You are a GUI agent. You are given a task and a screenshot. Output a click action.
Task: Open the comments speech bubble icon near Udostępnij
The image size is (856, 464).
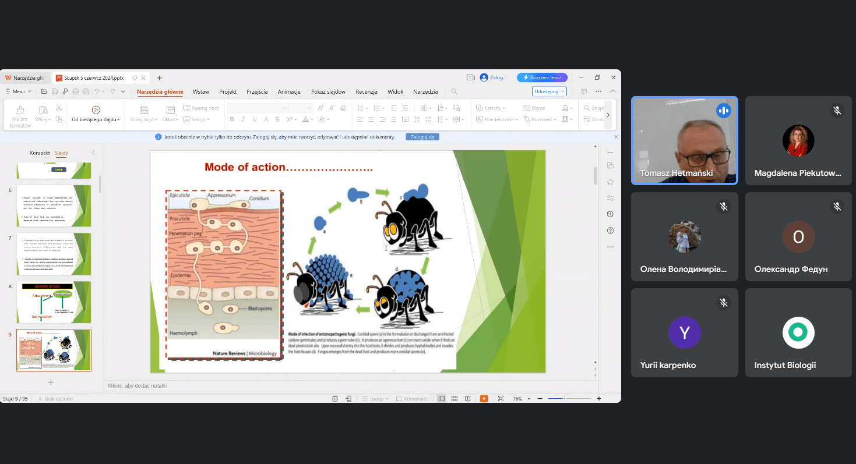click(x=584, y=91)
